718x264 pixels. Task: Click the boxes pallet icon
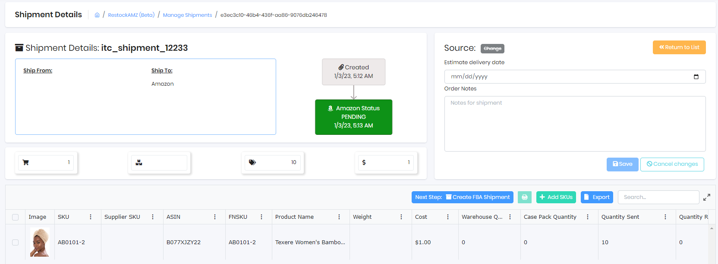pyautogui.click(x=139, y=162)
